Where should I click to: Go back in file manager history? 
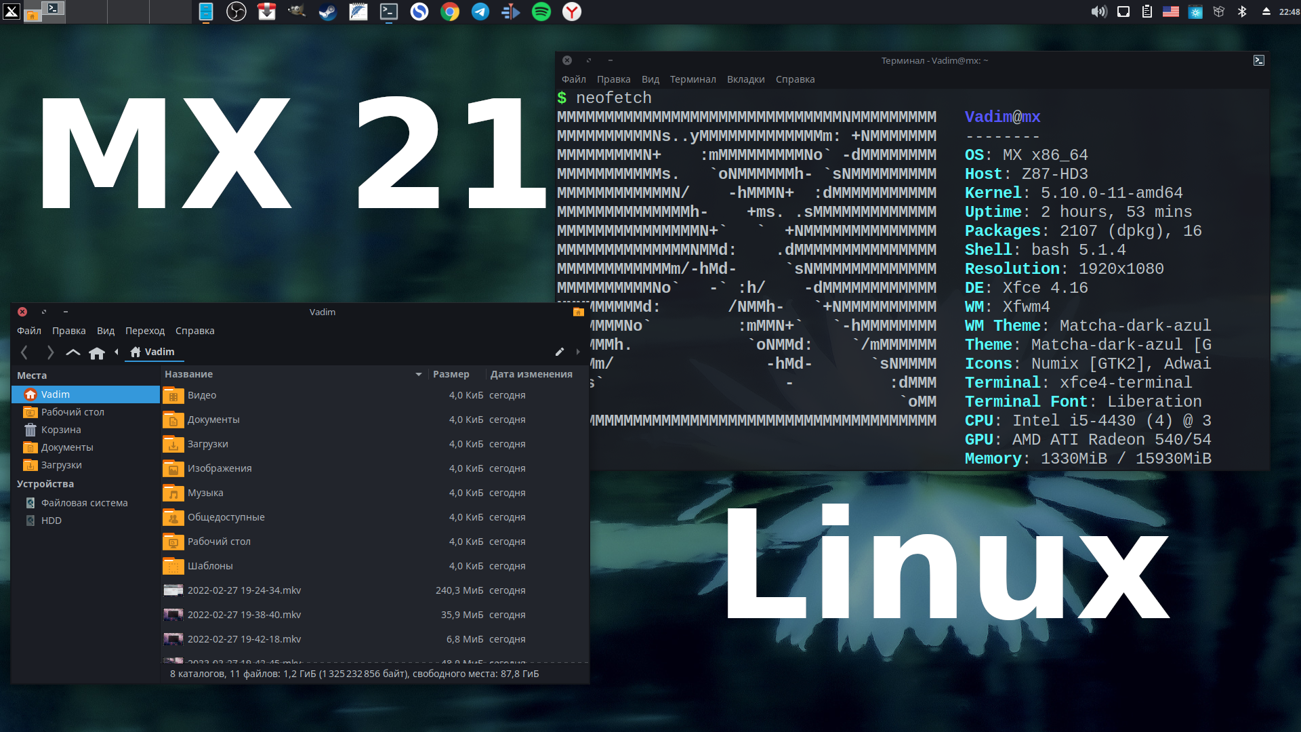click(24, 352)
